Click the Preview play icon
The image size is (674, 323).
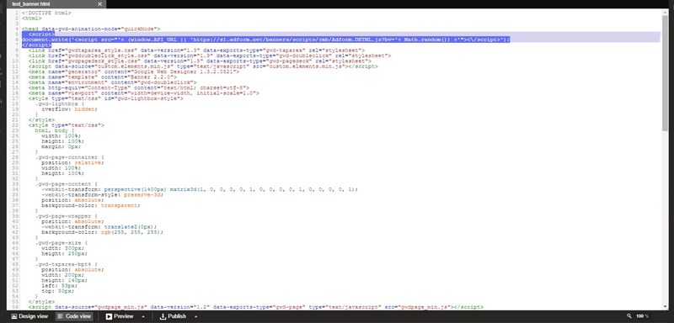110,316
